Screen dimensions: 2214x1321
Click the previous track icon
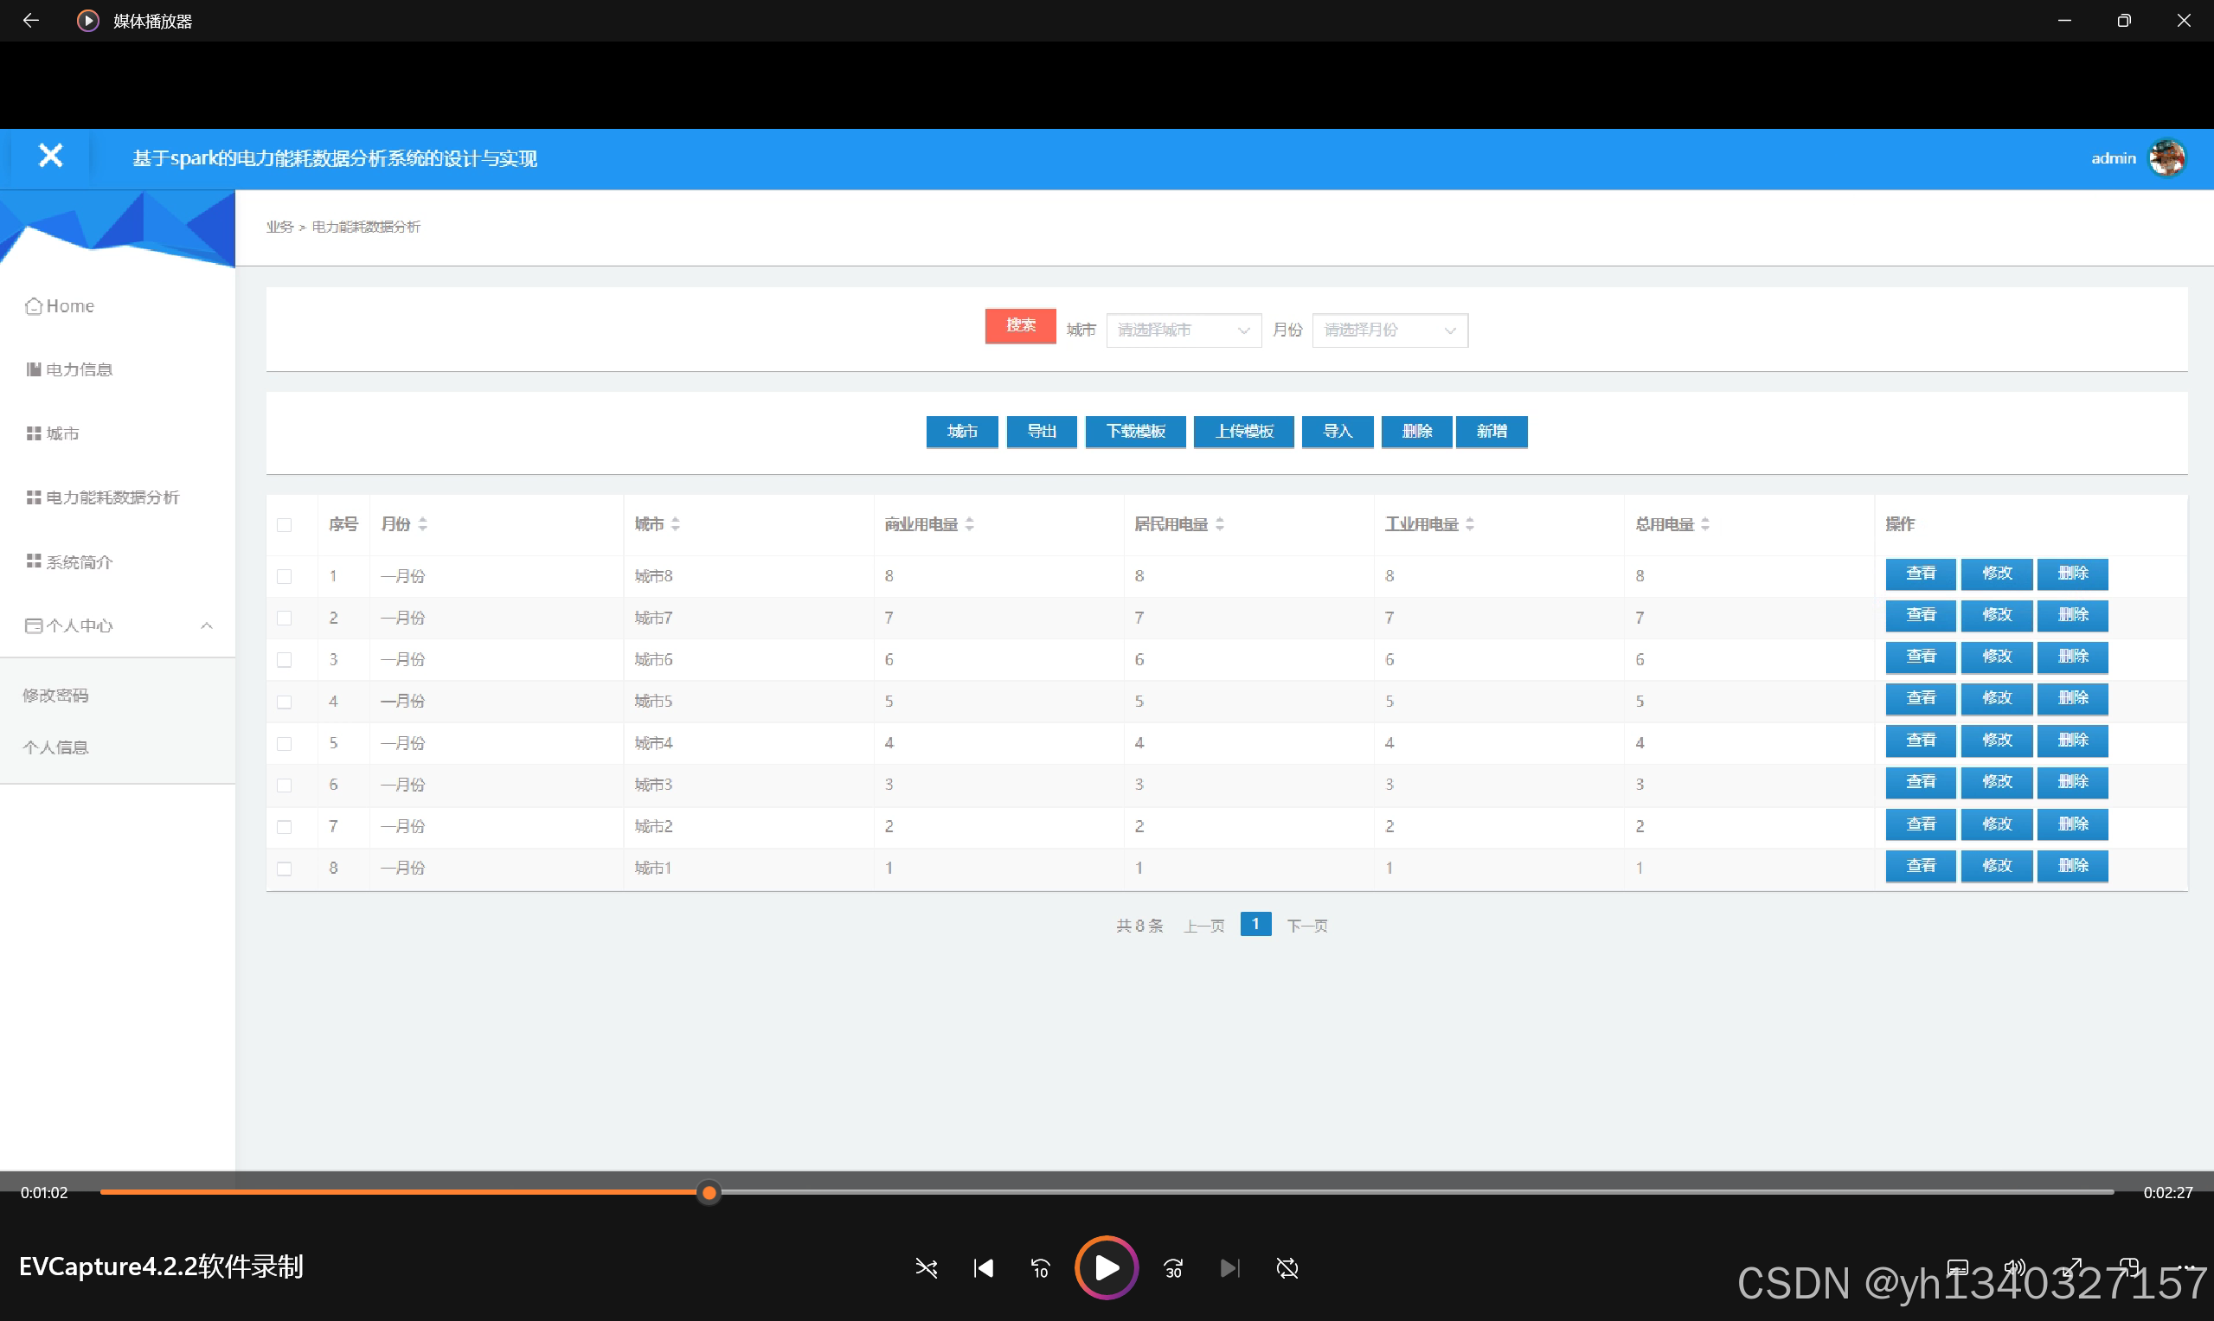pyautogui.click(x=984, y=1267)
